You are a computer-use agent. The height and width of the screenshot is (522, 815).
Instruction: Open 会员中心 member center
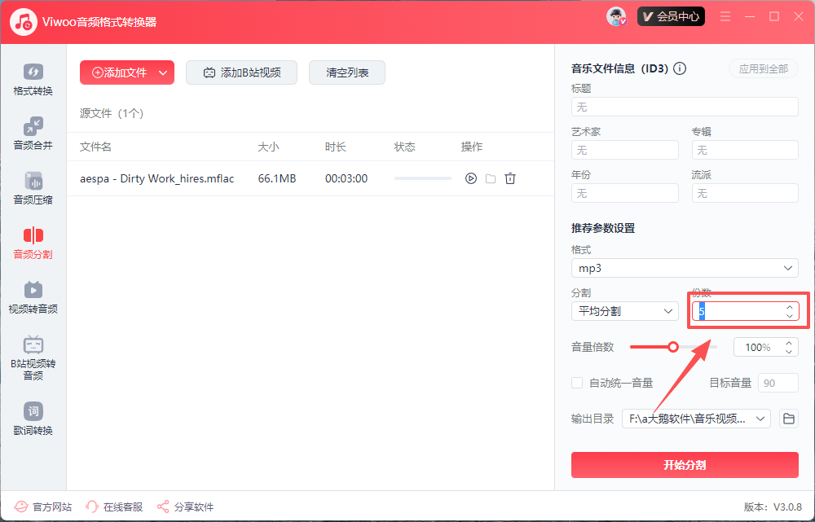(671, 15)
